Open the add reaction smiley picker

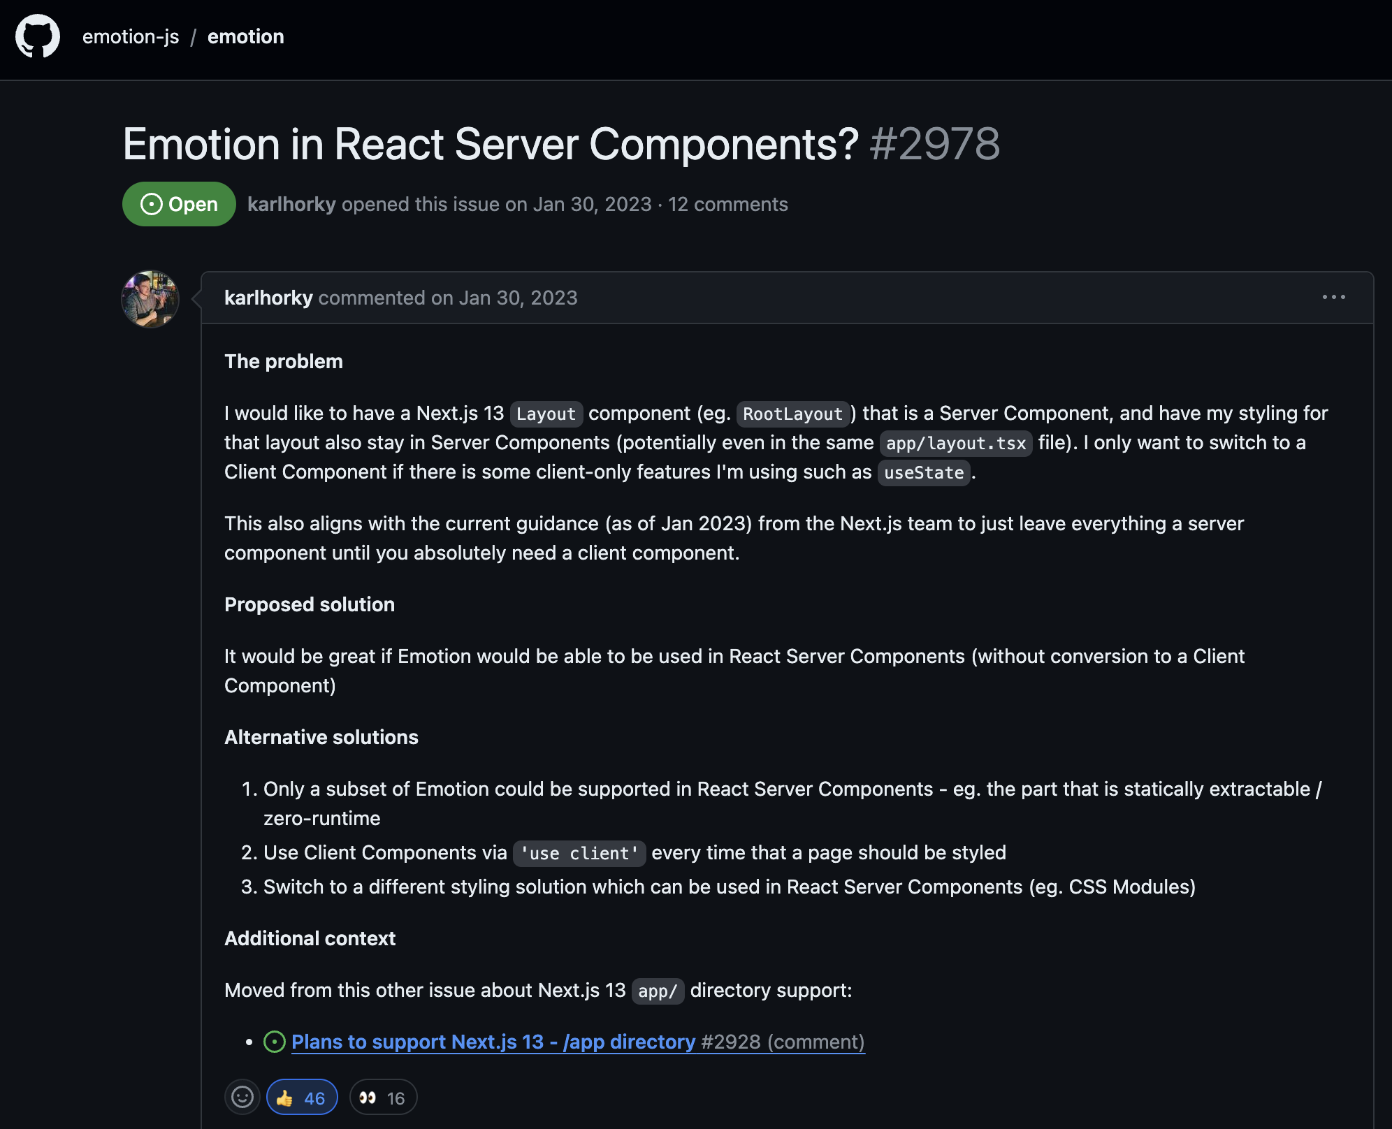tap(242, 1097)
